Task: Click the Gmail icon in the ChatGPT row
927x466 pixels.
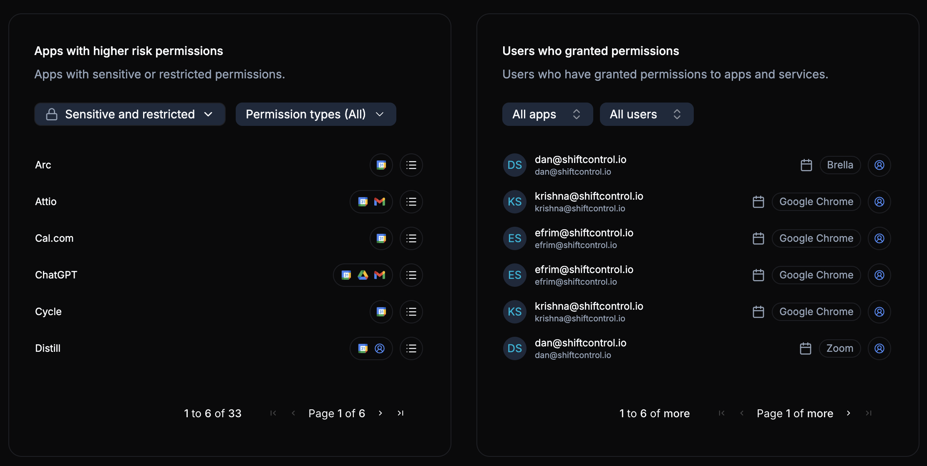Action: 380,275
